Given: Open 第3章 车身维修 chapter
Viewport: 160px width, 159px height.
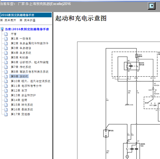Looking at the screenshot, I should click(x=21, y=48).
